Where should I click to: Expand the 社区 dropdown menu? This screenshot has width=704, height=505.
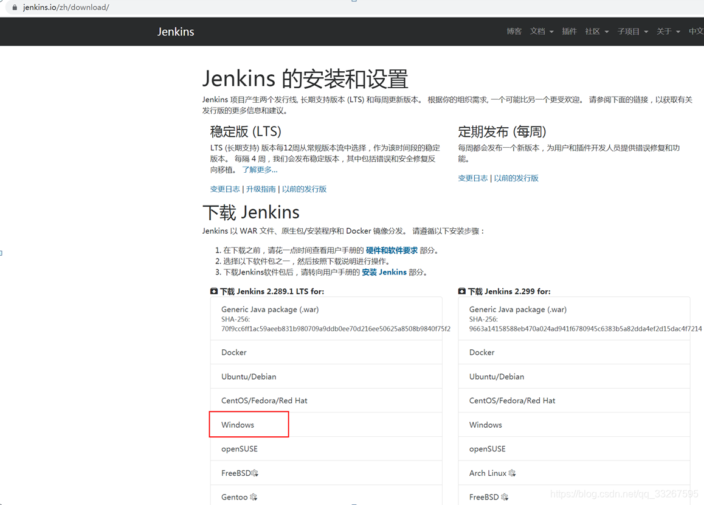(596, 32)
